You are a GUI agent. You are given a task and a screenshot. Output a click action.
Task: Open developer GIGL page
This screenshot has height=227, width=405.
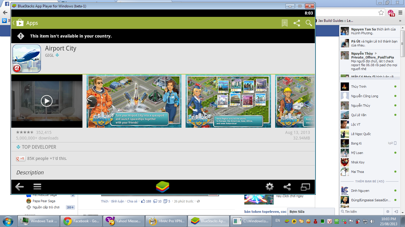tap(49, 55)
